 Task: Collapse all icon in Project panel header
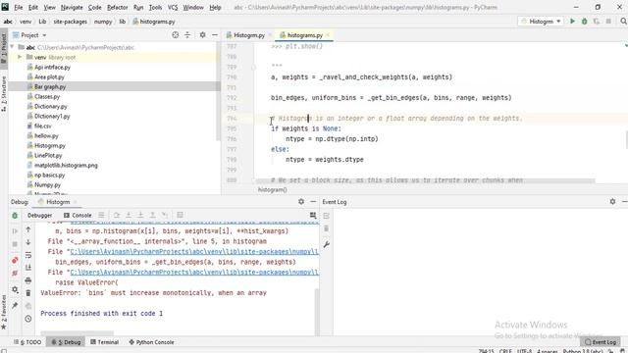click(187, 35)
